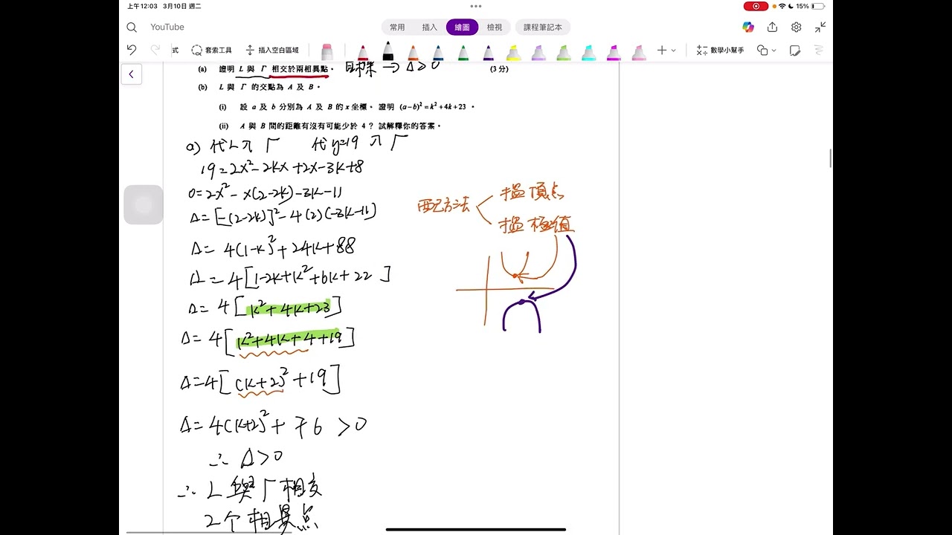The height and width of the screenshot is (535, 952).
Task: Switch to the 插入 (Insert) tab
Action: [430, 27]
